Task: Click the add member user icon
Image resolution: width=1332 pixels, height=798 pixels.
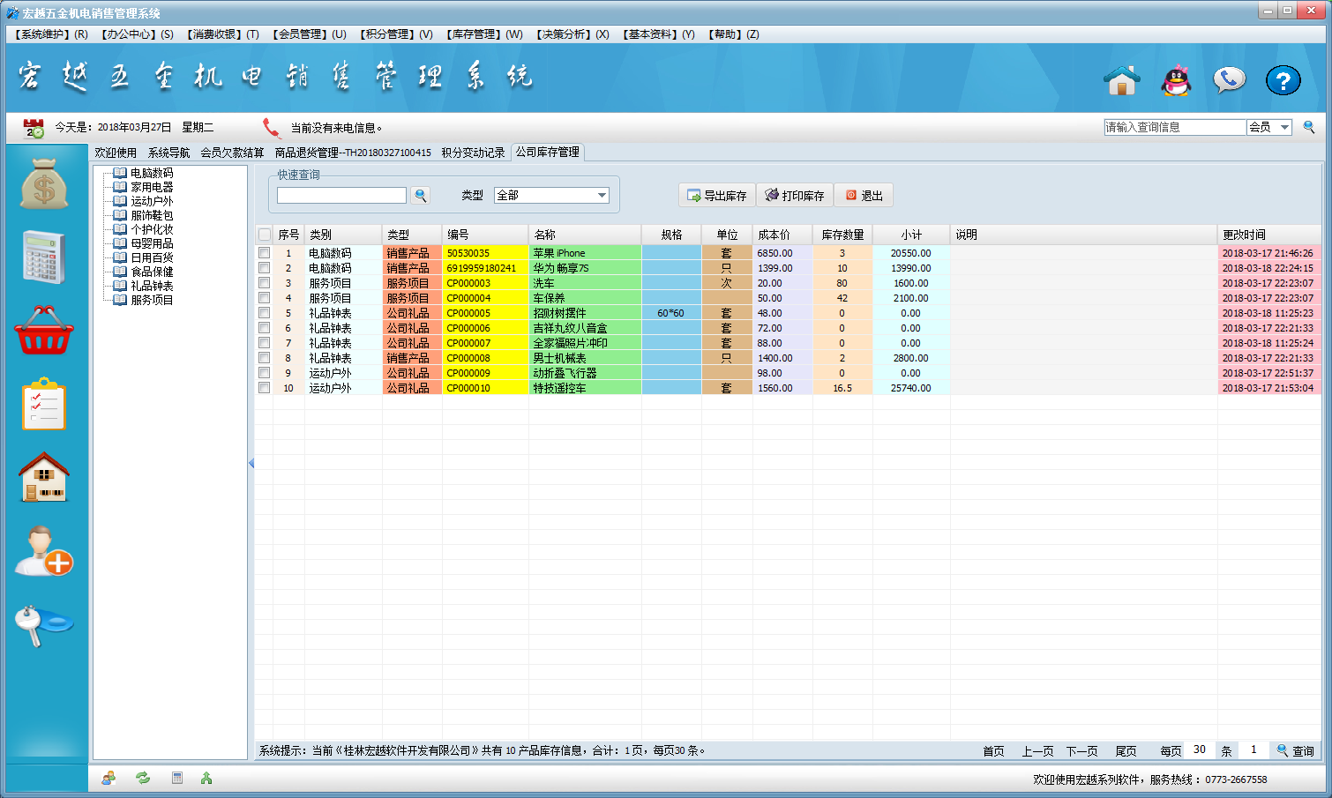Action: (44, 551)
